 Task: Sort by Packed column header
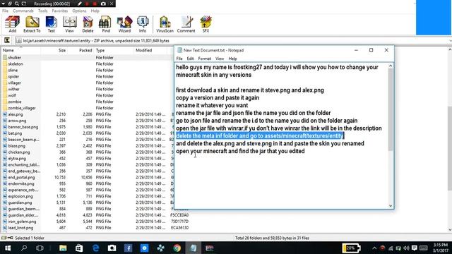81,50
